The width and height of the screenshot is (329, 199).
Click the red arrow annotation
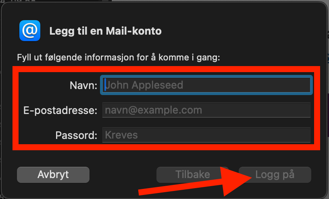click(195, 182)
